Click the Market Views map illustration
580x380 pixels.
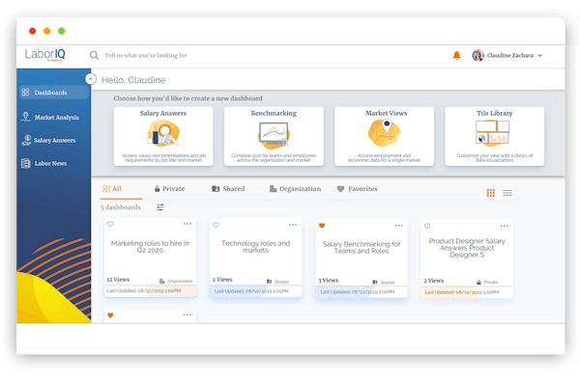pyautogui.click(x=384, y=133)
